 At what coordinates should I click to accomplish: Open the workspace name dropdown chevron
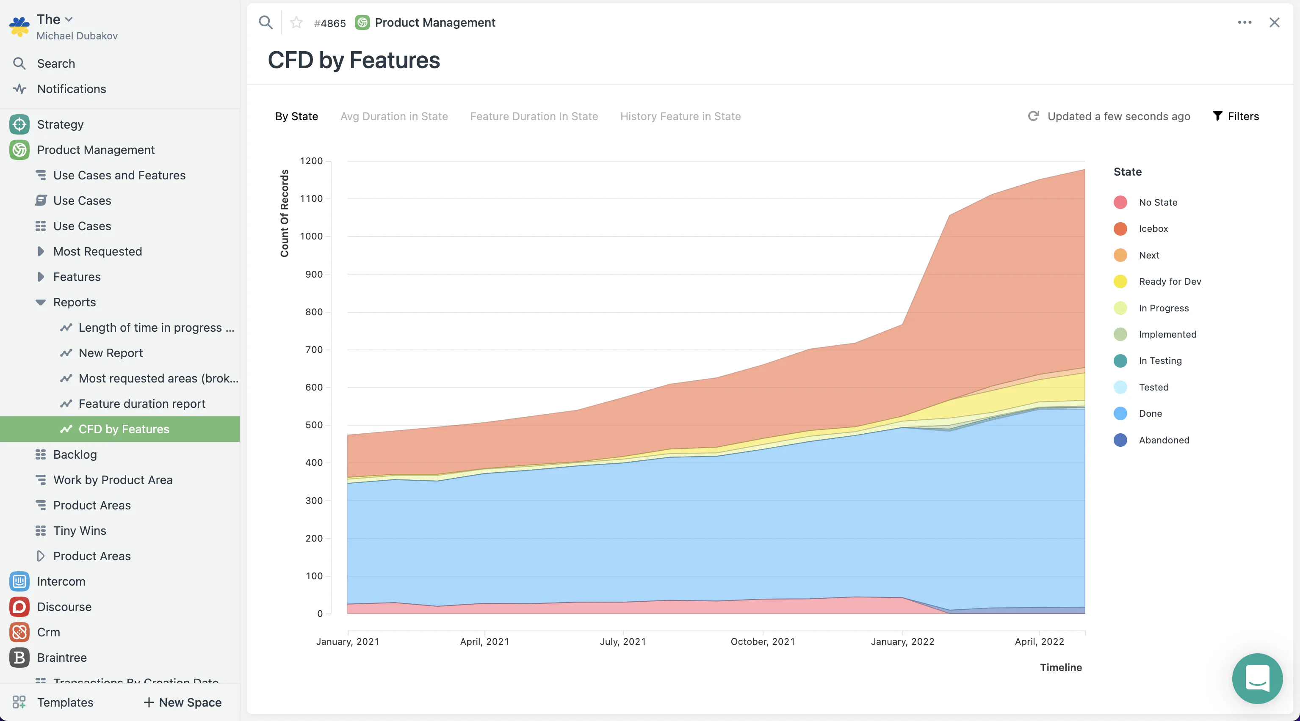point(69,19)
